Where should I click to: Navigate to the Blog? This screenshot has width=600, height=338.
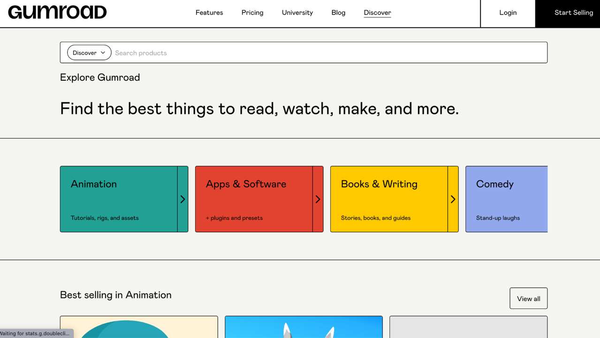tap(338, 13)
